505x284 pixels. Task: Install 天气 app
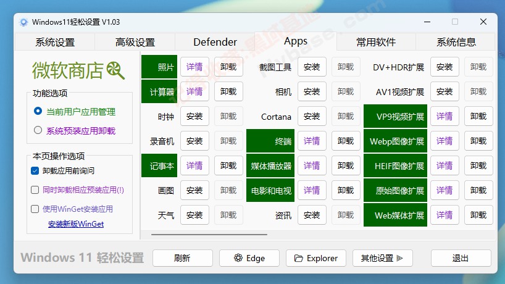(x=194, y=215)
